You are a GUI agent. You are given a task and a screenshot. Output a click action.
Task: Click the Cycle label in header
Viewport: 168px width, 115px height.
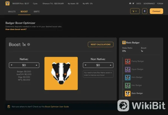pyautogui.click(x=35, y=4)
